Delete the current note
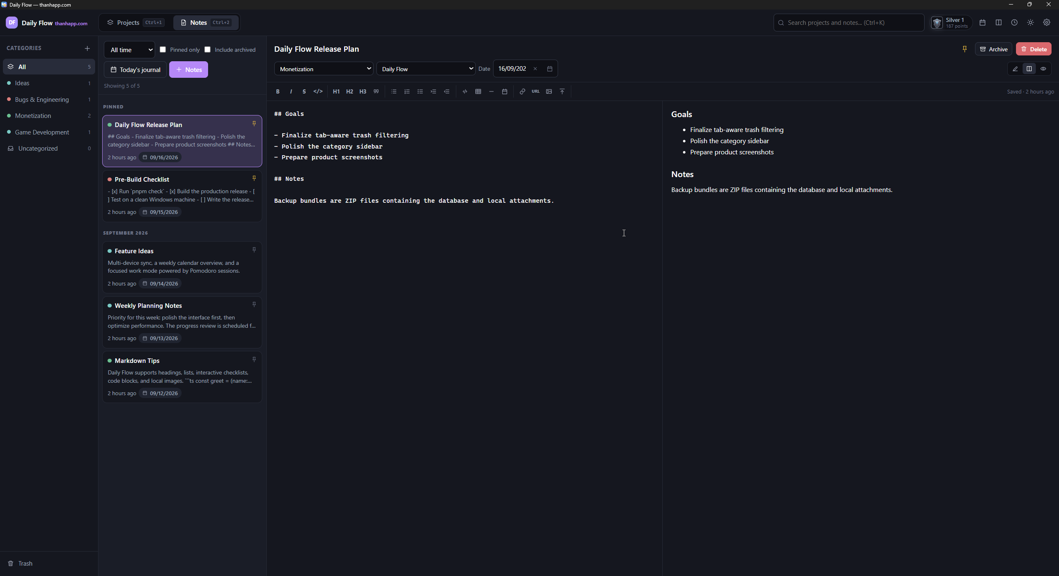This screenshot has width=1059, height=576. [1034, 49]
